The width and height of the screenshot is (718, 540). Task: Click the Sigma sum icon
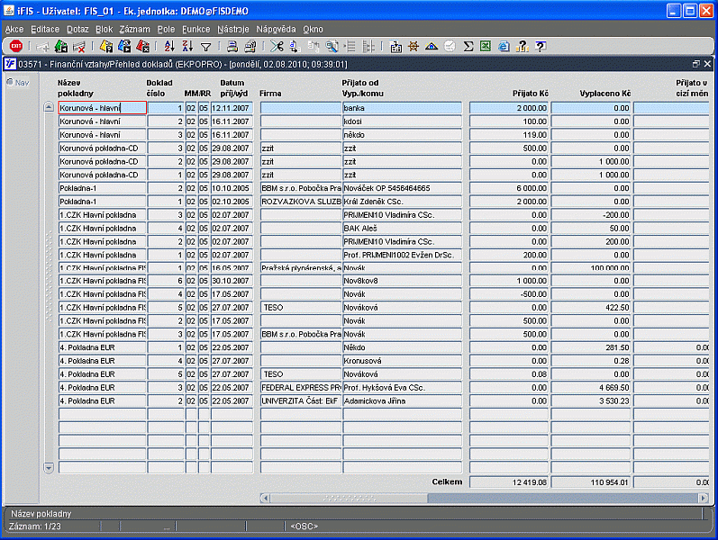pos(468,46)
